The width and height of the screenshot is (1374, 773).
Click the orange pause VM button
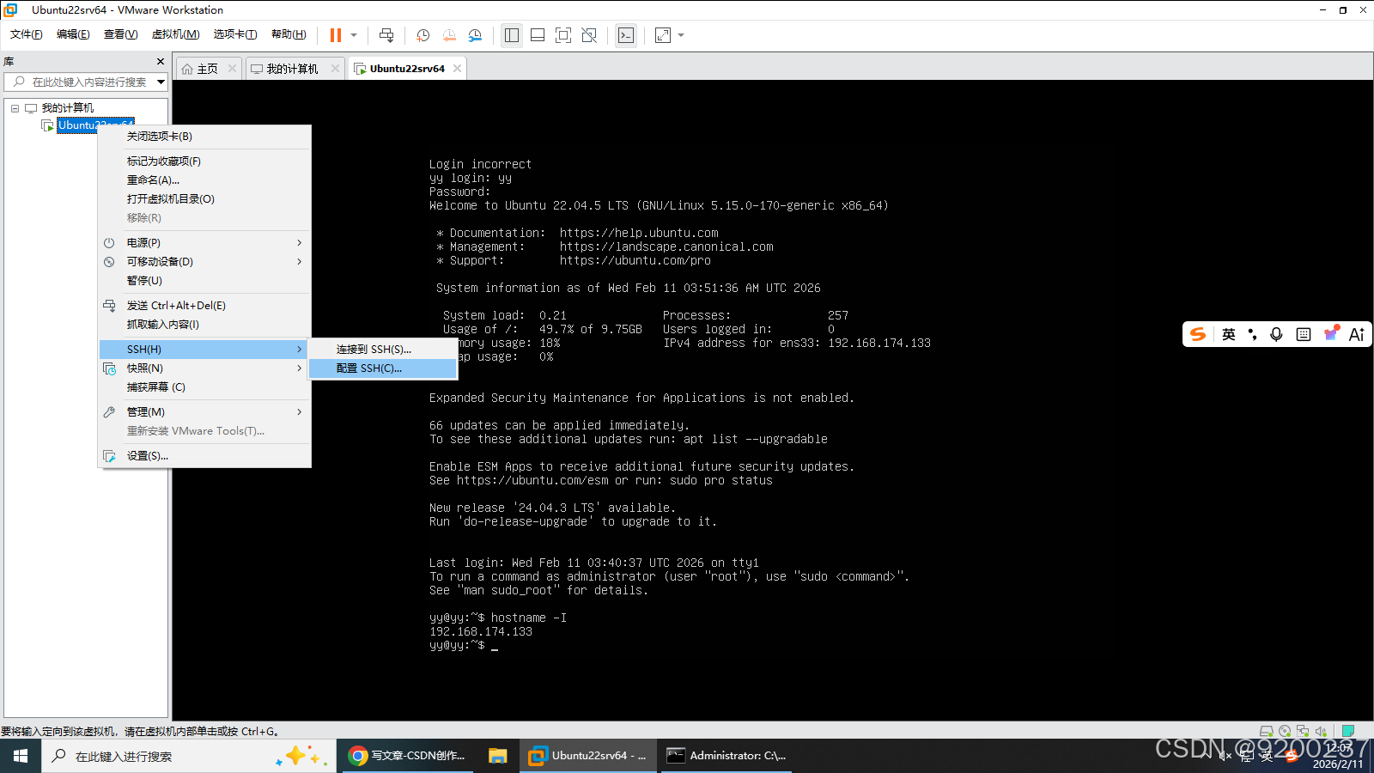point(336,35)
